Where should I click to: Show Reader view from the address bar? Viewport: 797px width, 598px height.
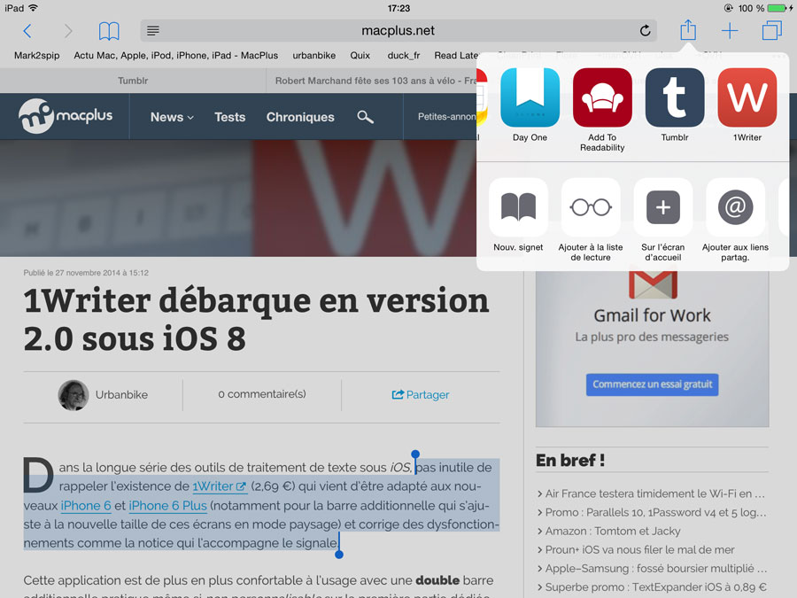[153, 31]
